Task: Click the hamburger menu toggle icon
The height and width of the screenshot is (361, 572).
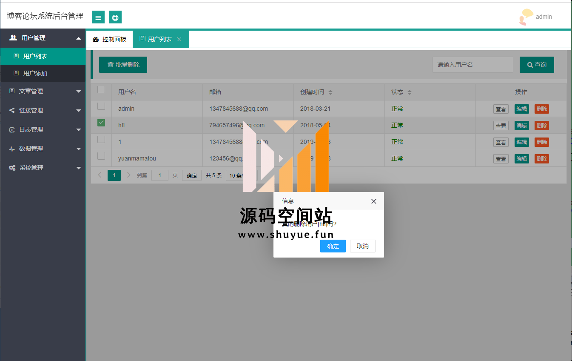Action: pos(98,17)
